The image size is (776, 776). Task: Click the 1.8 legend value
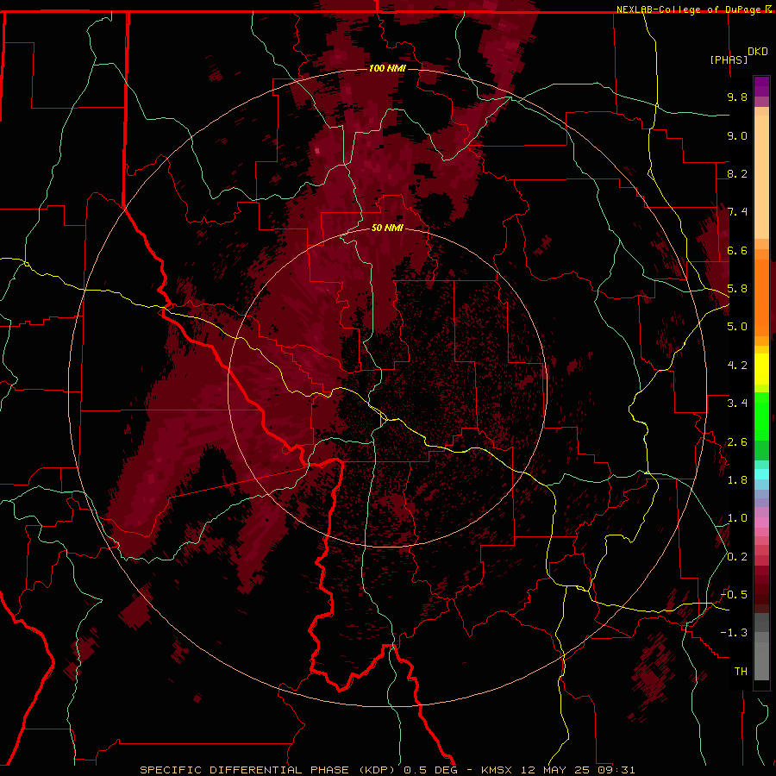click(x=737, y=480)
